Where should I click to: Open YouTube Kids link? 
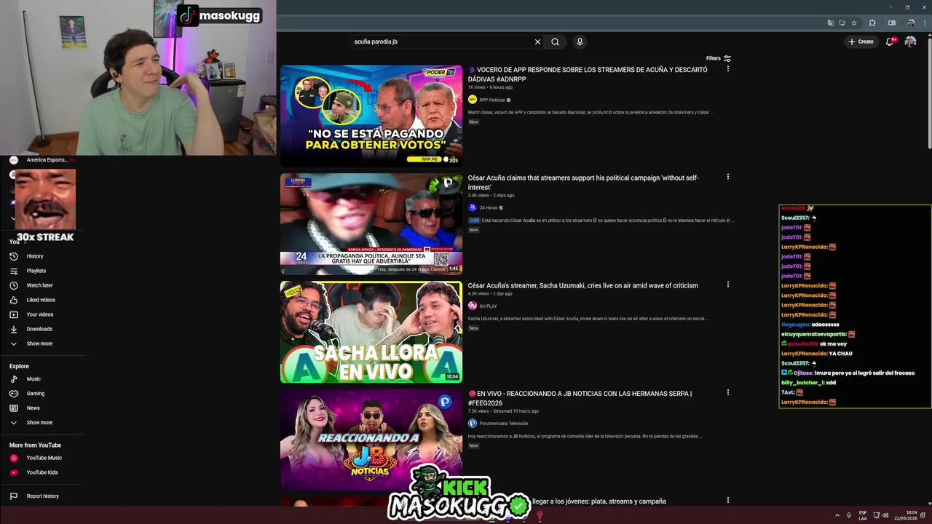[42, 472]
